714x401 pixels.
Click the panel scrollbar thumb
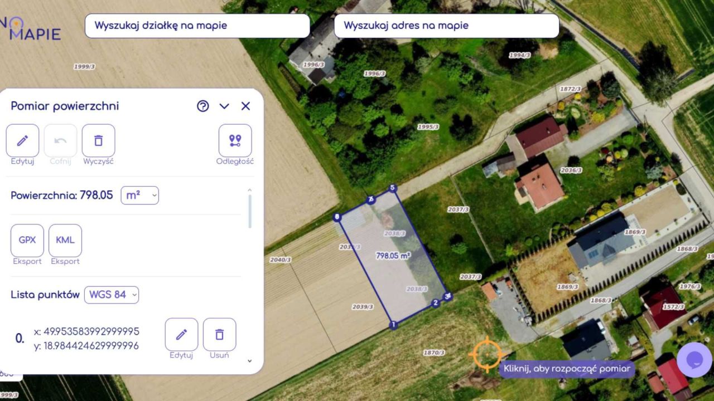(249, 211)
